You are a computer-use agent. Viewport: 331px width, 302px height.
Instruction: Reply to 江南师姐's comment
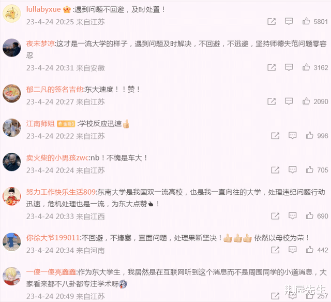292,136
